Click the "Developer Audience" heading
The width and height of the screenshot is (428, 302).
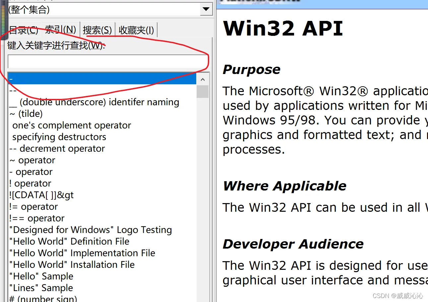coord(293,244)
